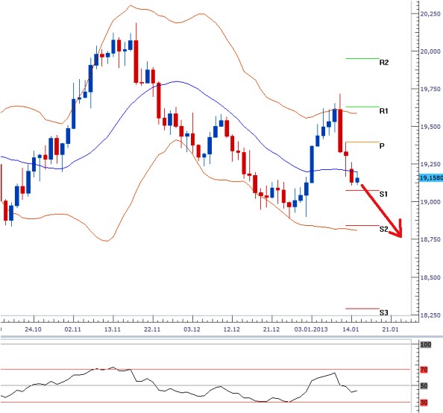This screenshot has height=413, width=443.
Task: Click the 03.01.2013 date on time axis
Action: 311,330
